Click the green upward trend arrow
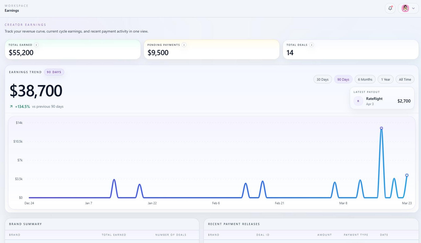 click(11, 106)
